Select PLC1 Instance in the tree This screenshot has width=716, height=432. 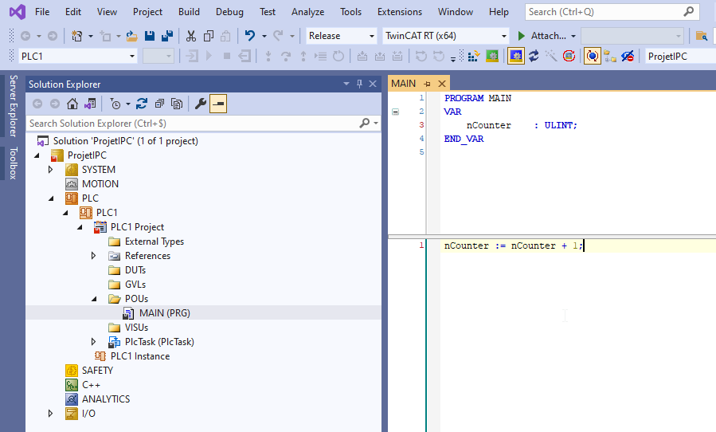(x=139, y=356)
